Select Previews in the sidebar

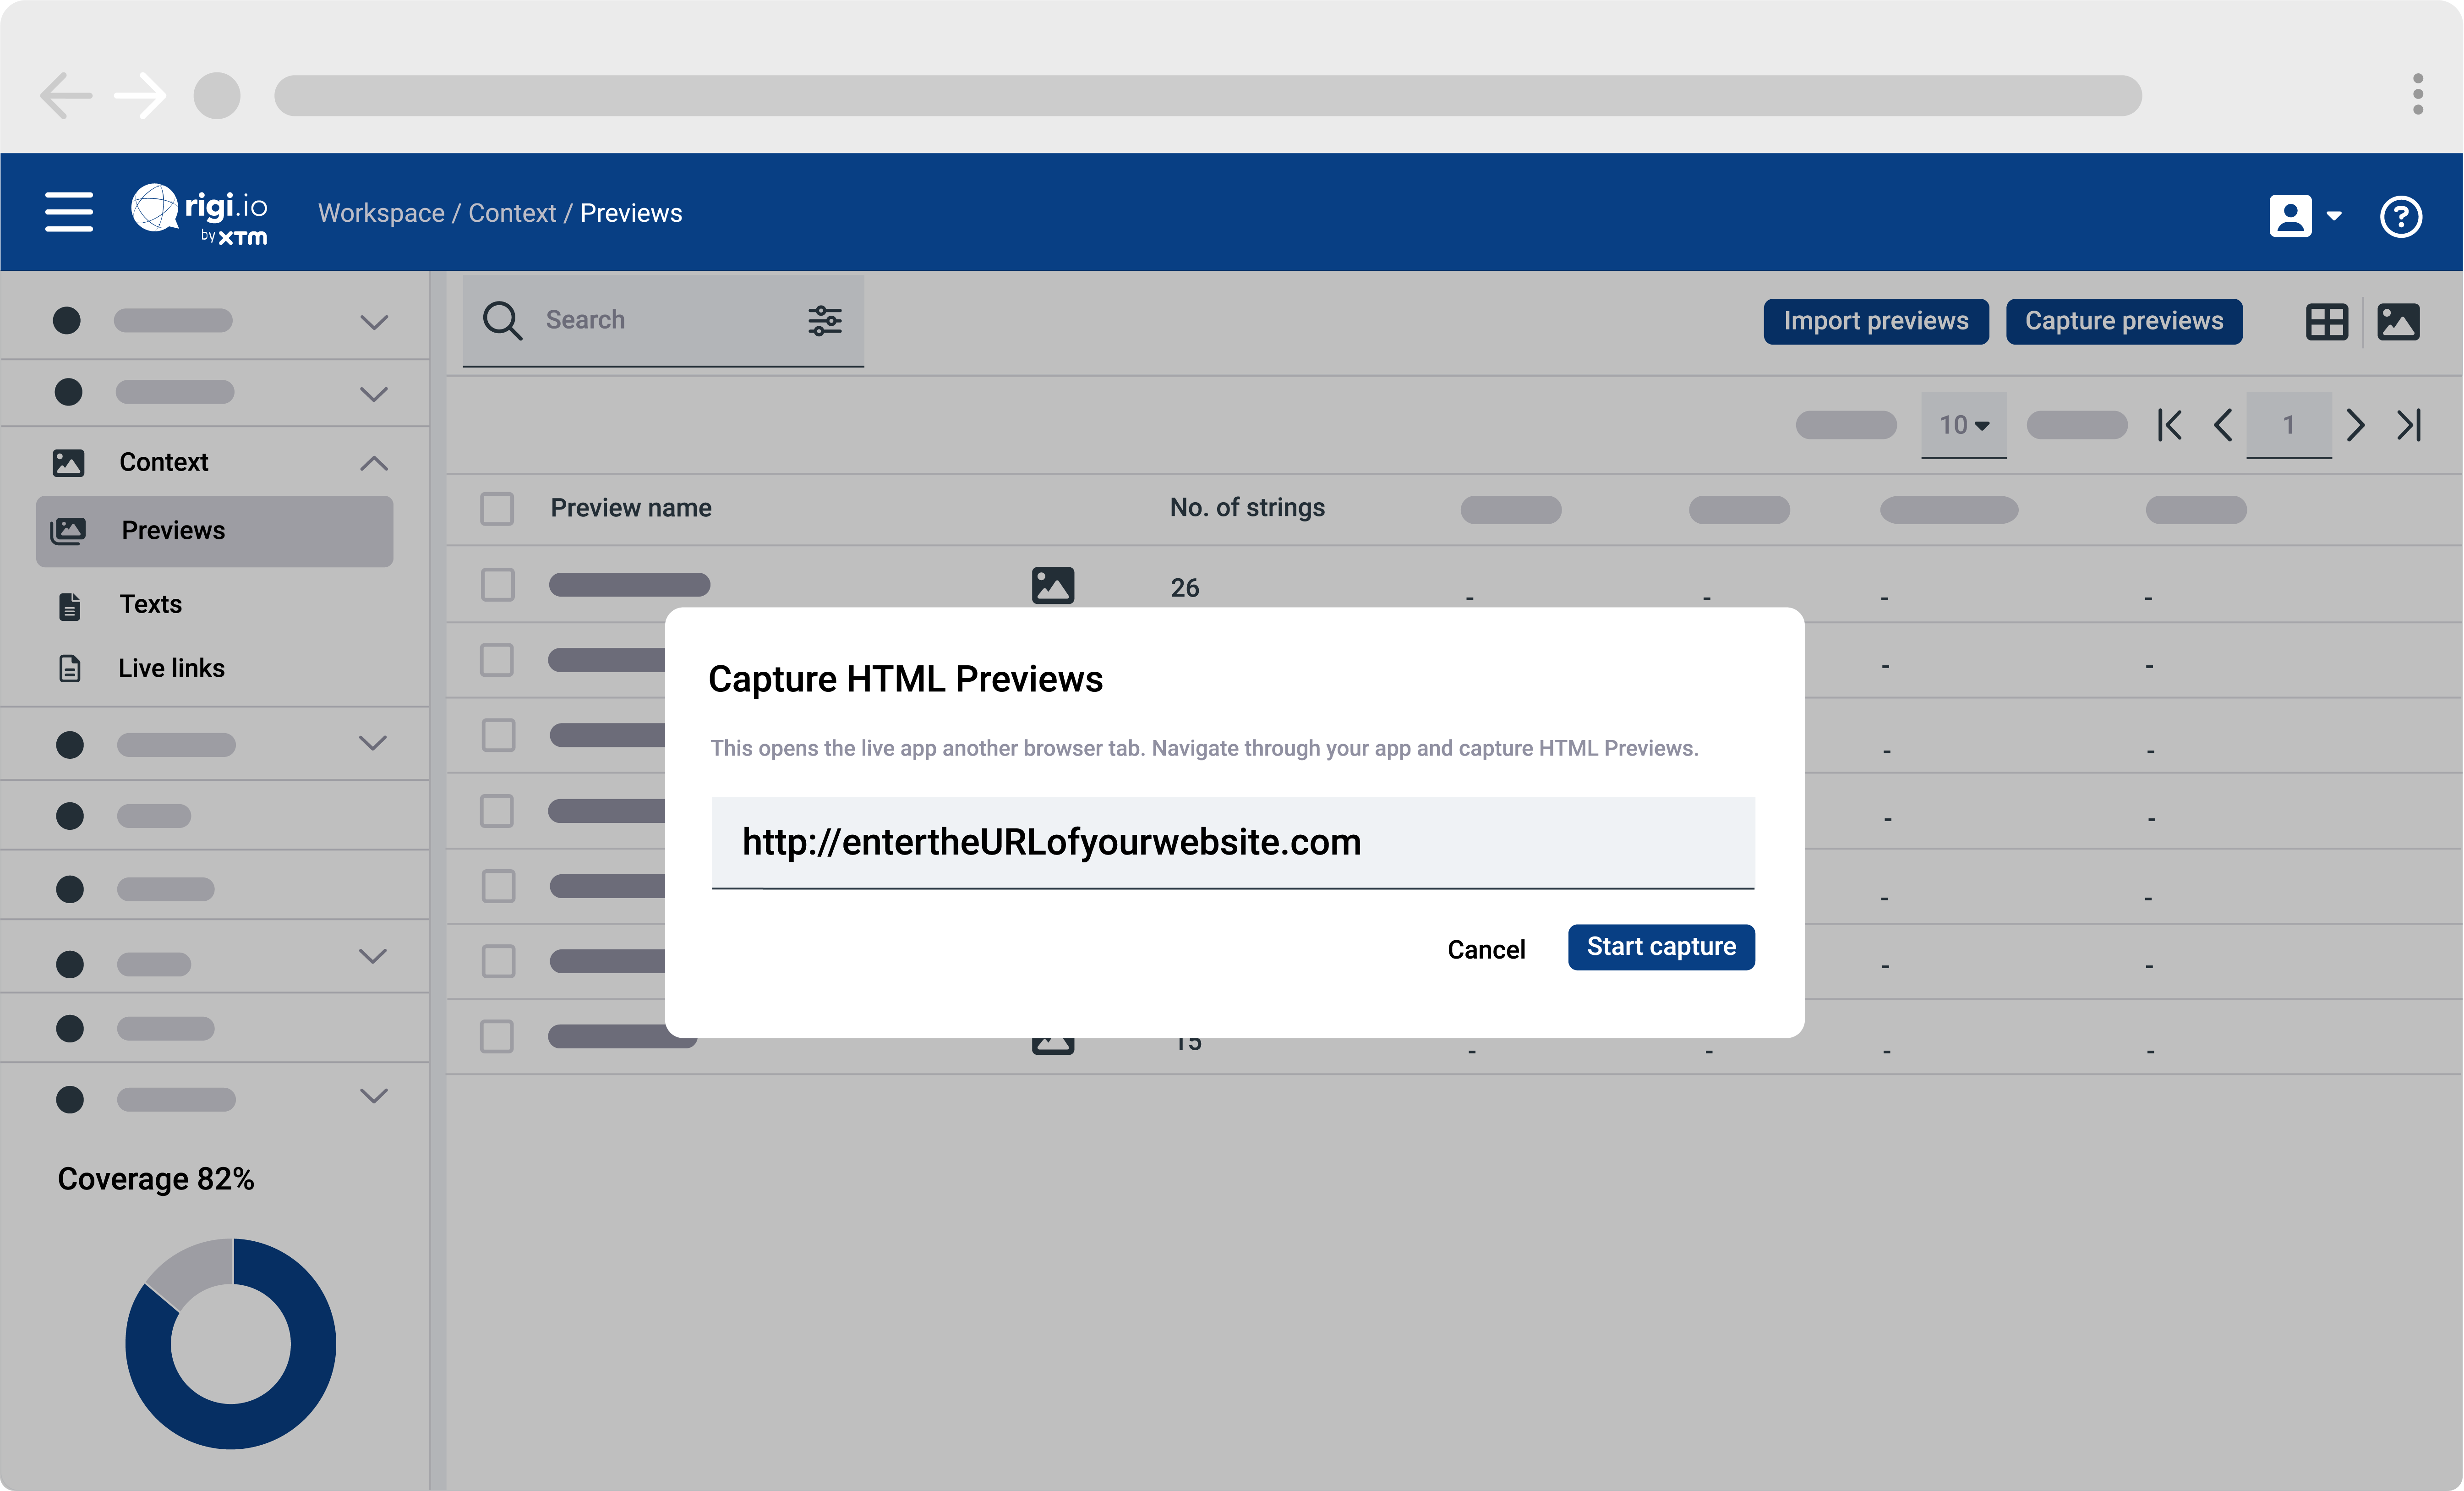click(x=215, y=531)
